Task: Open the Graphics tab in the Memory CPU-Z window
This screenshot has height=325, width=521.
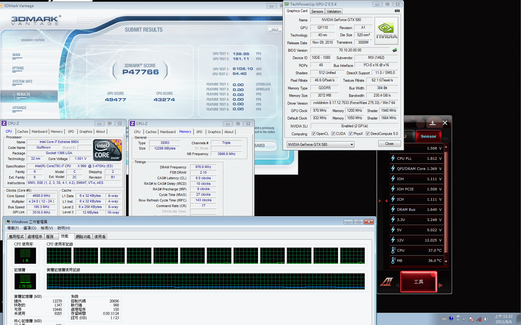Action: coord(214,132)
